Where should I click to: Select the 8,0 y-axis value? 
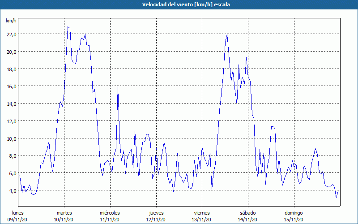[13, 156]
